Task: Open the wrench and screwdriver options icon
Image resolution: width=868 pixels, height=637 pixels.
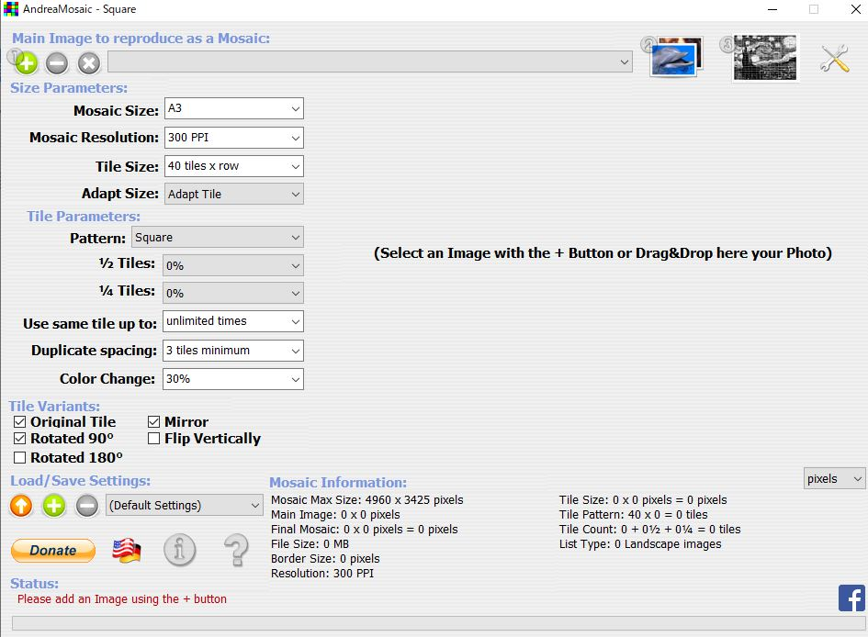Action: pyautogui.click(x=835, y=58)
